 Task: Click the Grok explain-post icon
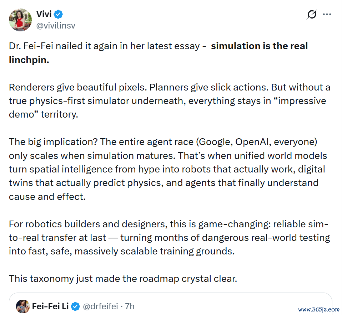coord(312,15)
